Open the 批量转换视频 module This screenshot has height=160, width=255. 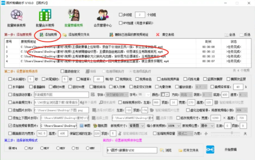16,18
